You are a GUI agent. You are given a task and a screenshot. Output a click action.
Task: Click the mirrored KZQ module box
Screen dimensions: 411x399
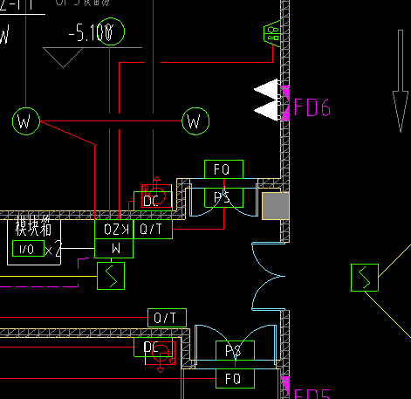pyautogui.click(x=114, y=230)
